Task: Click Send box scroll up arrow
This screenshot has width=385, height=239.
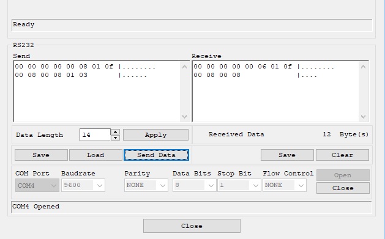Action: coord(185,67)
